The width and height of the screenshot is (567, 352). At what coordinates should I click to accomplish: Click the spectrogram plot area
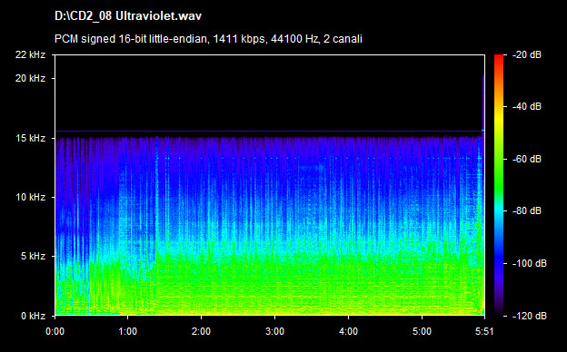pyautogui.click(x=270, y=185)
